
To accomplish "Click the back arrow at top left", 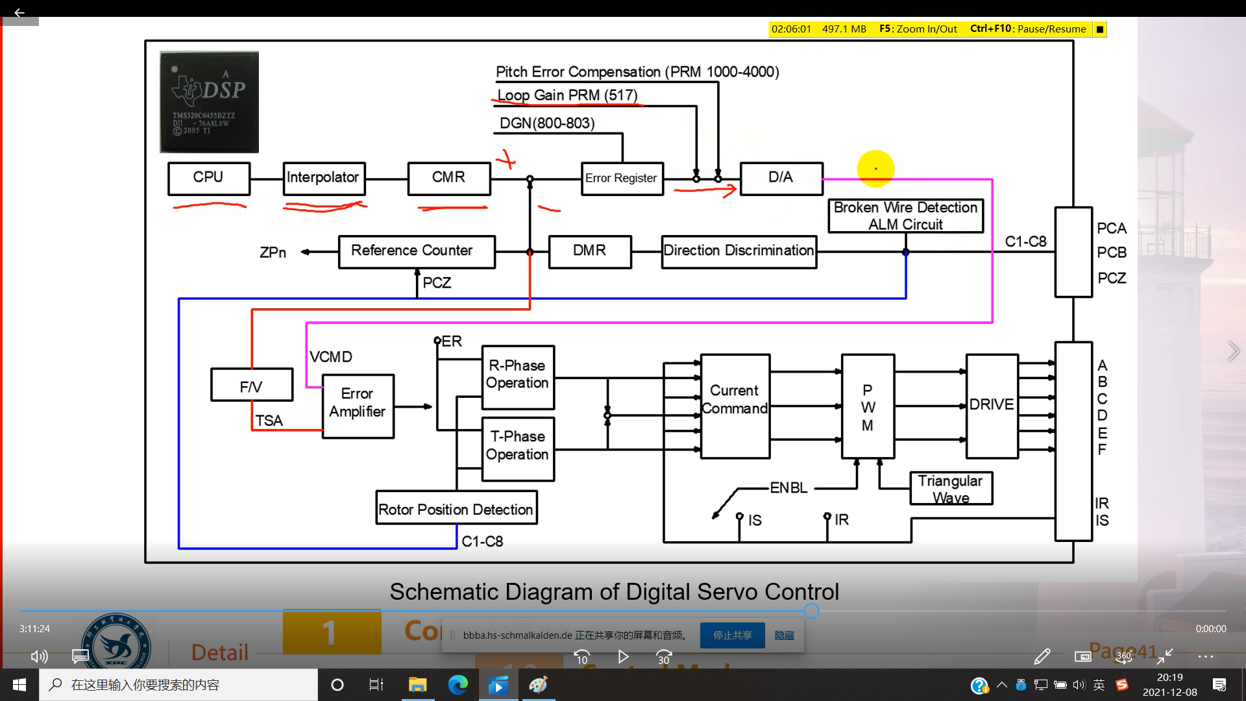I will [x=19, y=12].
